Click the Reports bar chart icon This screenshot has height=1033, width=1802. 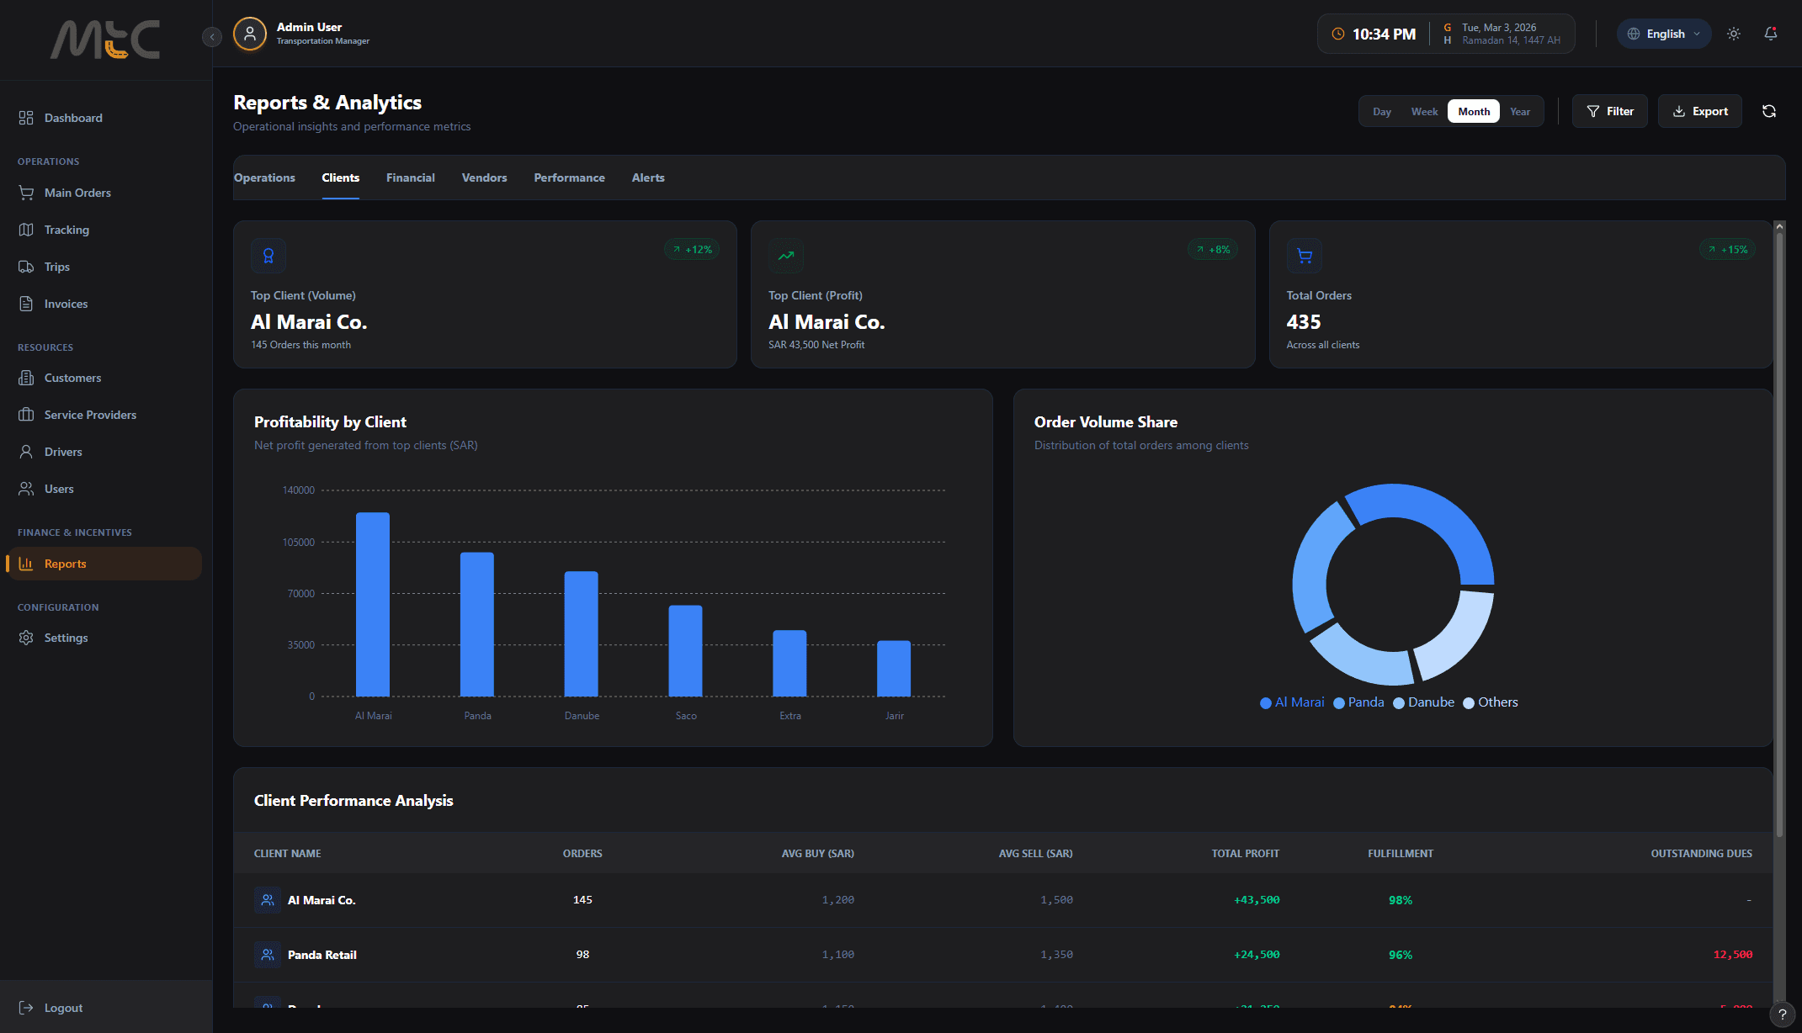[x=26, y=564]
